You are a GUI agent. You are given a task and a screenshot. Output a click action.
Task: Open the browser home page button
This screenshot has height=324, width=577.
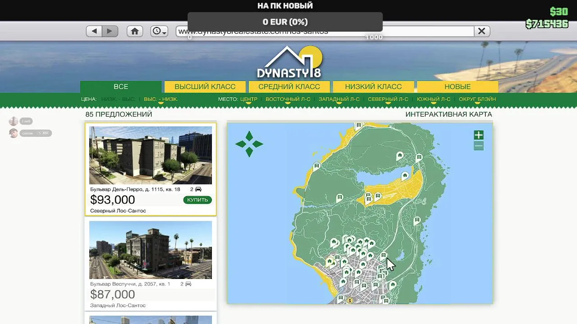pos(134,31)
